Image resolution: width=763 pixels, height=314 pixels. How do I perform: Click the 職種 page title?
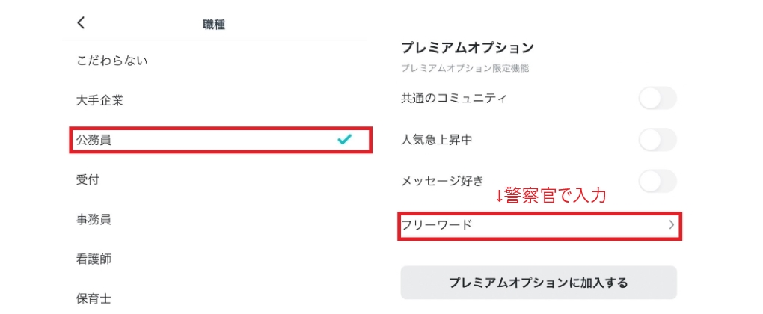214,25
